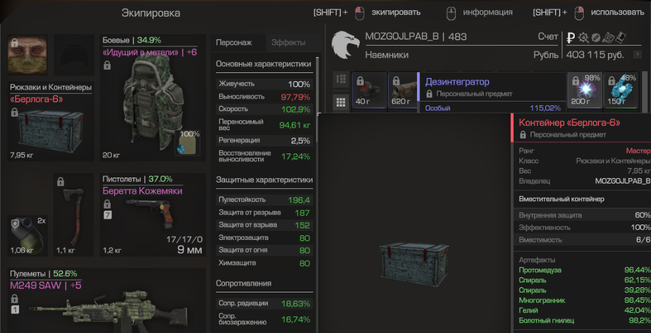Click the inventory sort icon
651x333 pixels.
point(341,79)
